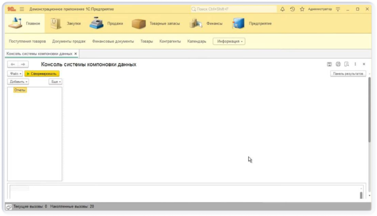Click the printer icon

(x=338, y=64)
